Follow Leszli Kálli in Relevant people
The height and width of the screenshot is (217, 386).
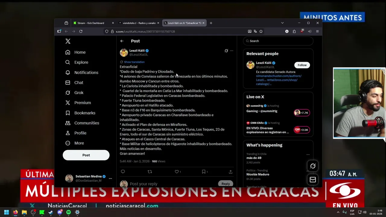302,65
